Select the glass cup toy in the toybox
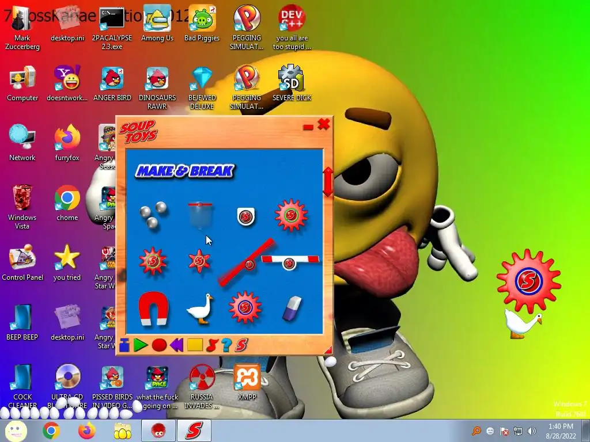Image resolution: width=590 pixels, height=442 pixels. pyautogui.click(x=200, y=215)
